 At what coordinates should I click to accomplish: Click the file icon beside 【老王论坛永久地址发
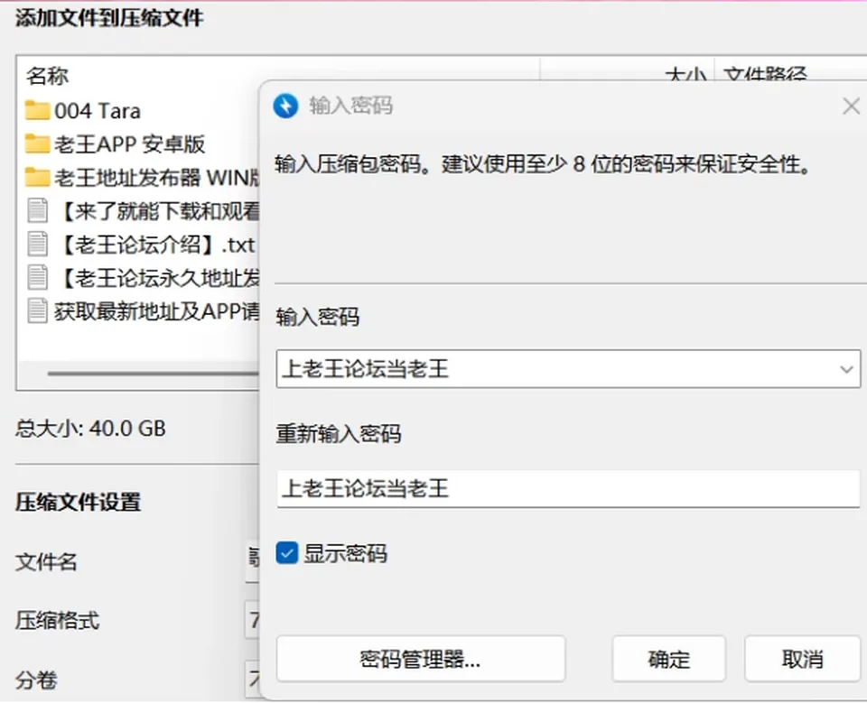(38, 277)
